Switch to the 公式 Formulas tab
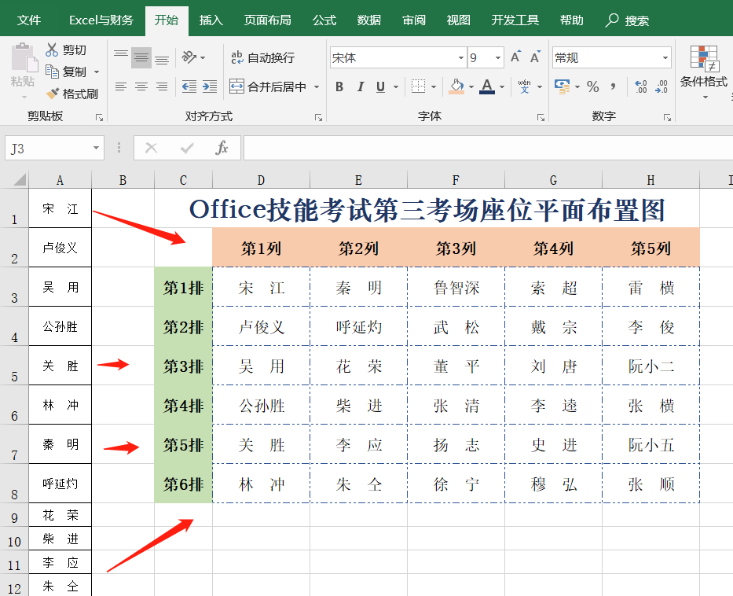733x596 pixels. pyautogui.click(x=324, y=20)
